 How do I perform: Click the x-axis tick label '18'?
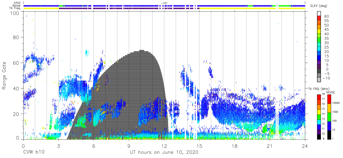pos(234,146)
